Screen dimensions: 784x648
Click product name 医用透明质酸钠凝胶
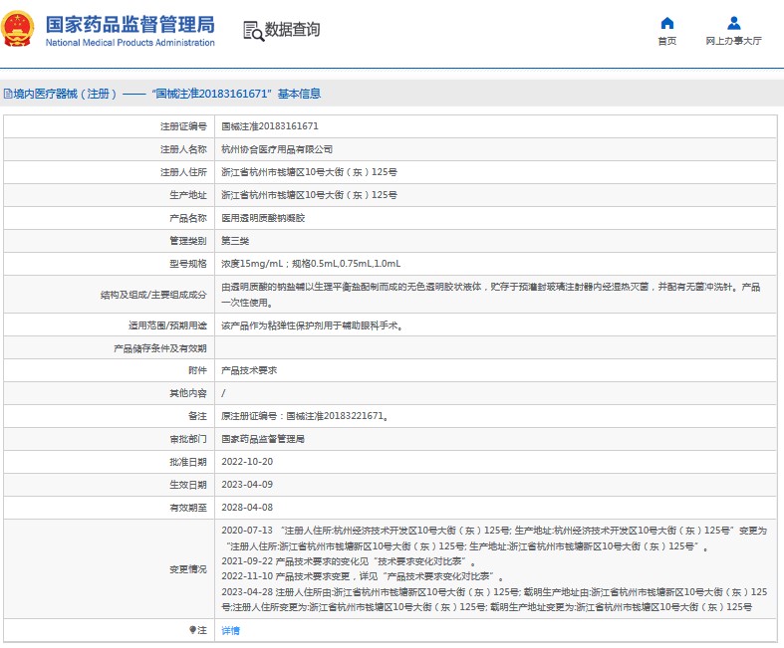(x=263, y=218)
